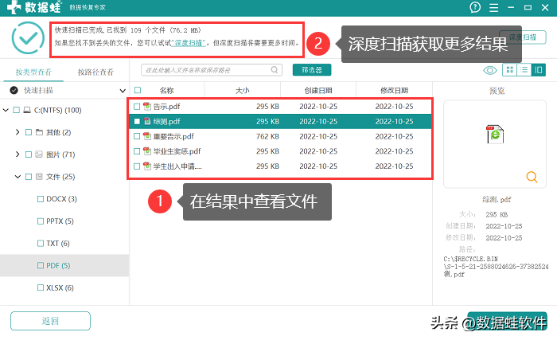Sort by 创建日期 column header

click(x=318, y=90)
